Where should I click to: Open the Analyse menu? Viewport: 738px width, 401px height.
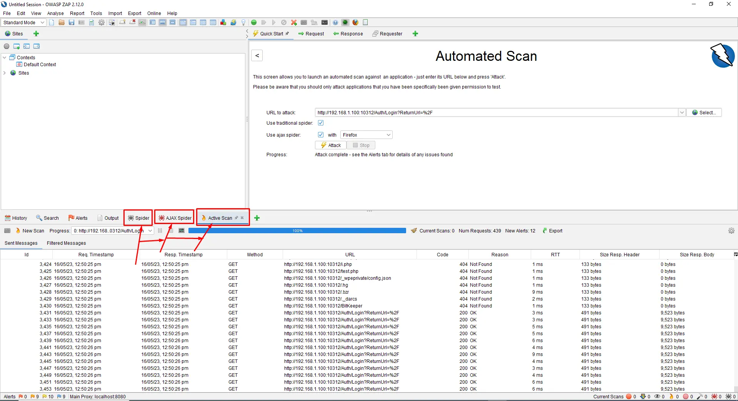pos(55,13)
